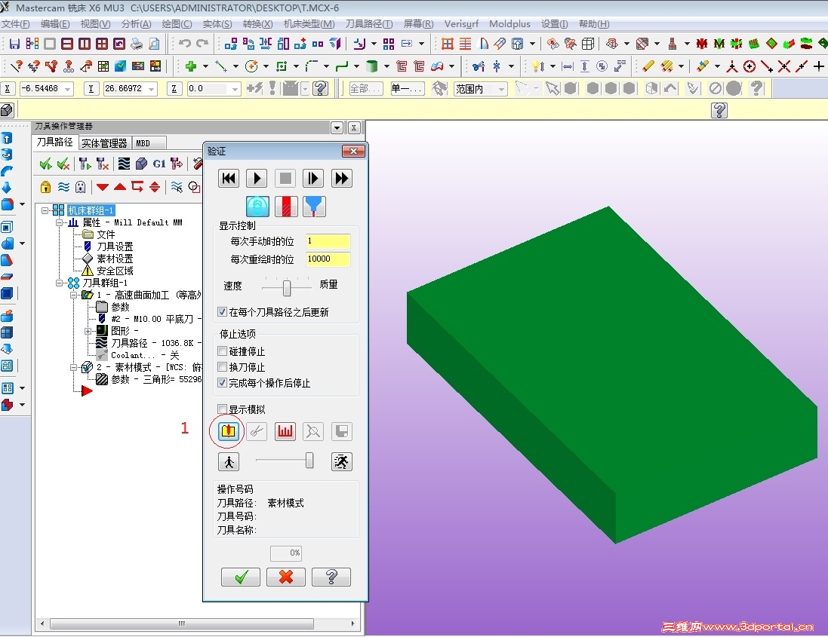Image resolution: width=828 pixels, height=637 pixels.
Task: Click the red up arrow insert icon
Action: pyautogui.click(x=120, y=187)
